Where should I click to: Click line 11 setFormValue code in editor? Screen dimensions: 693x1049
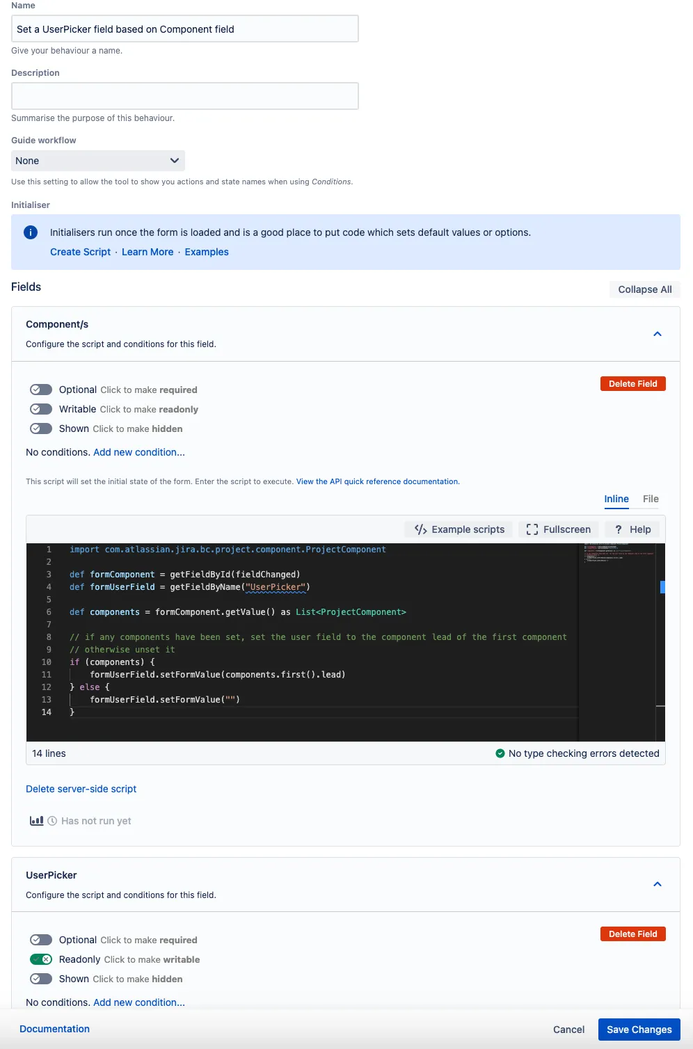pyautogui.click(x=218, y=675)
